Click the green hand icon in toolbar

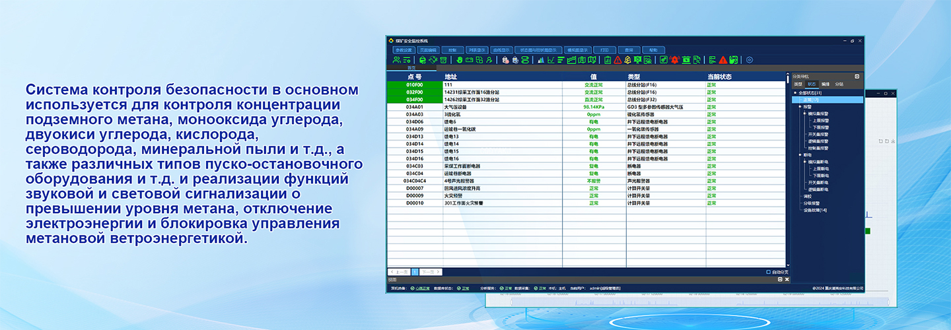[460, 60]
